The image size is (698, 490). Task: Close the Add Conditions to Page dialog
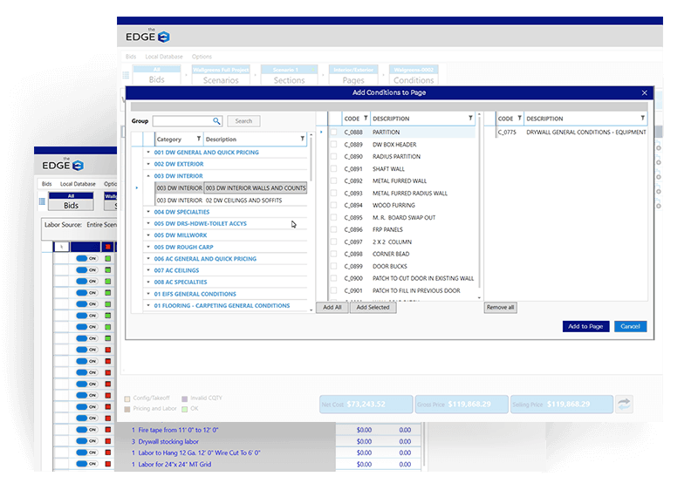(x=644, y=92)
